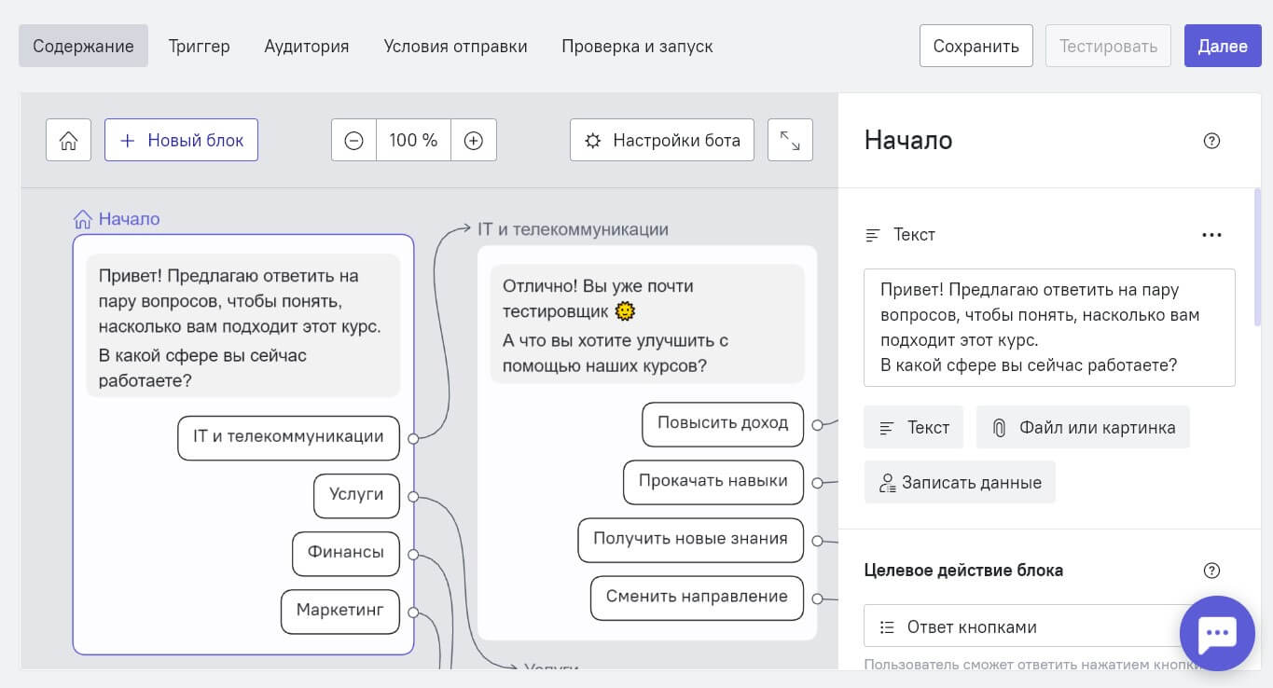Expand canvas to fullscreen with arrows icon
The height and width of the screenshot is (688, 1273).
(x=790, y=140)
